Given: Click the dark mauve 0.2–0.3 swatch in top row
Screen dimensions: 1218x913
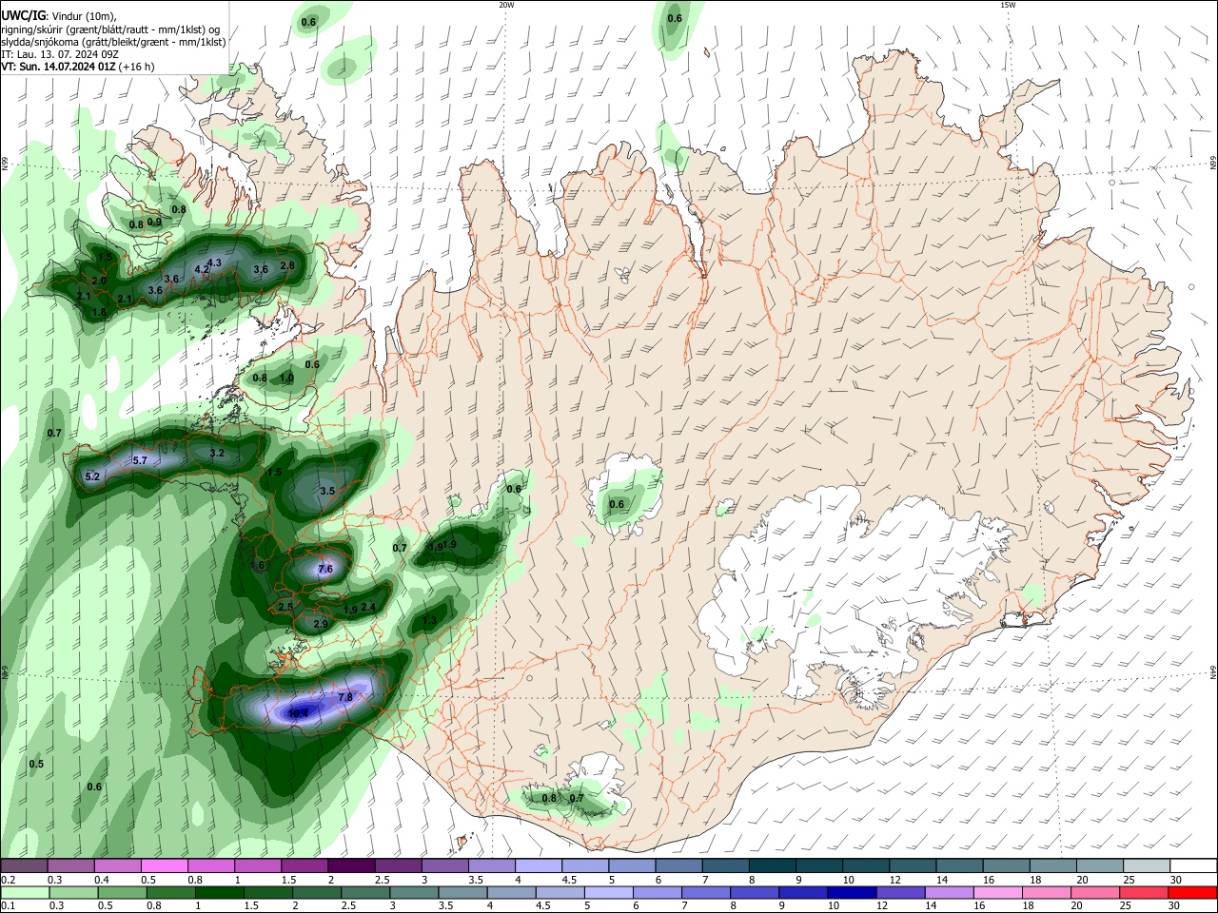Looking at the screenshot, I should pyautogui.click(x=25, y=865).
